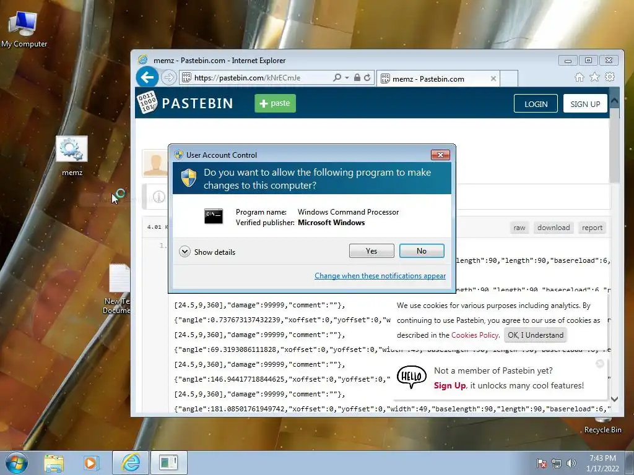Viewport: 634px width, 475px height.
Task: Click the download button above the paste
Action: [554, 228]
